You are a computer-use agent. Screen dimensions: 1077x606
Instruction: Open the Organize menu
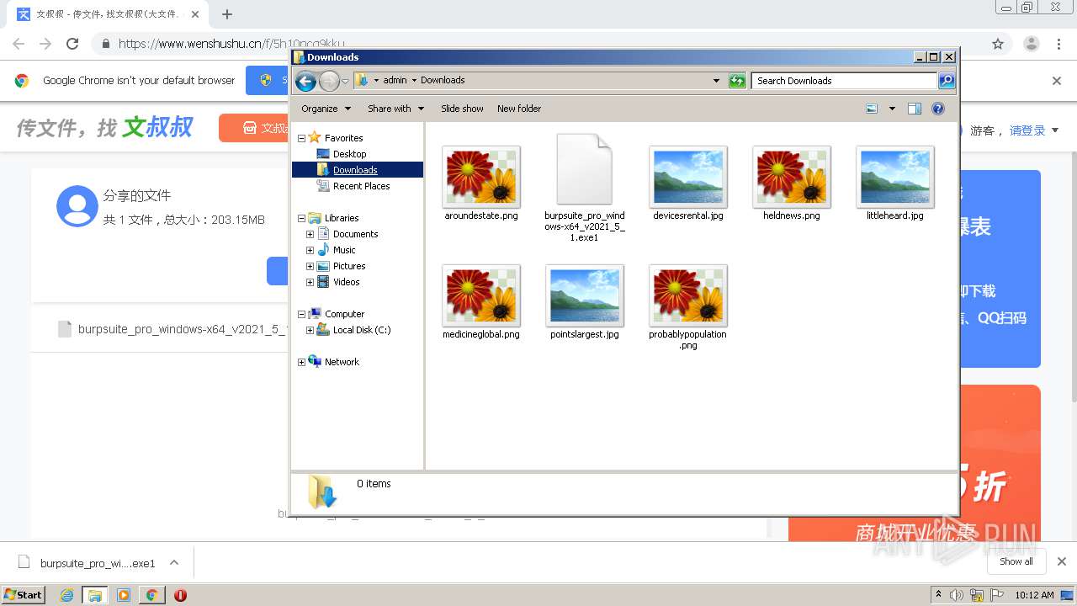[325, 109]
